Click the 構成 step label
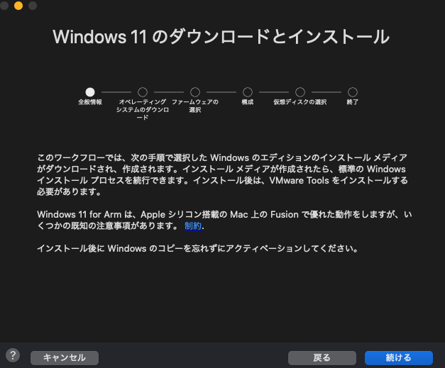The width and height of the screenshot is (445, 368). (x=248, y=103)
